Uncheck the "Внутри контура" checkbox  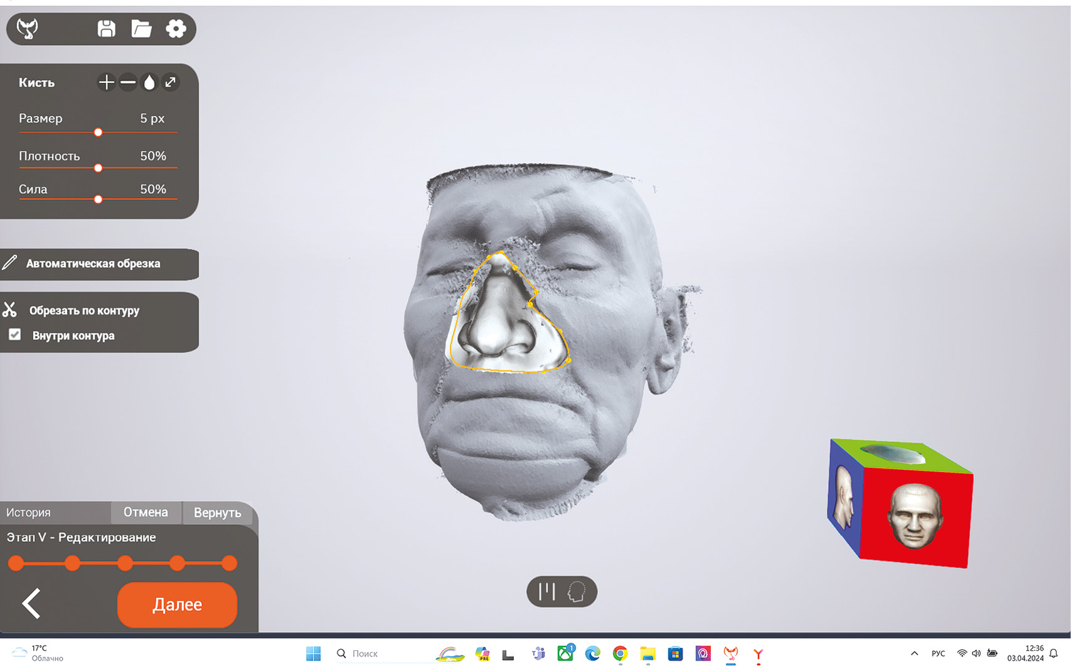pos(15,335)
